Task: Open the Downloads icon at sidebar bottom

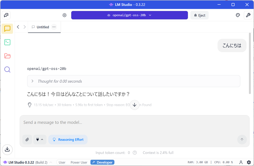Action: click(x=7, y=149)
